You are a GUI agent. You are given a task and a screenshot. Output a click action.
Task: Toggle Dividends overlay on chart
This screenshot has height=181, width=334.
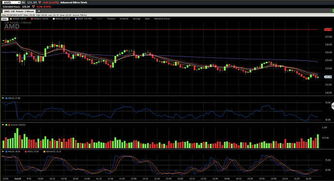tap(124, 19)
